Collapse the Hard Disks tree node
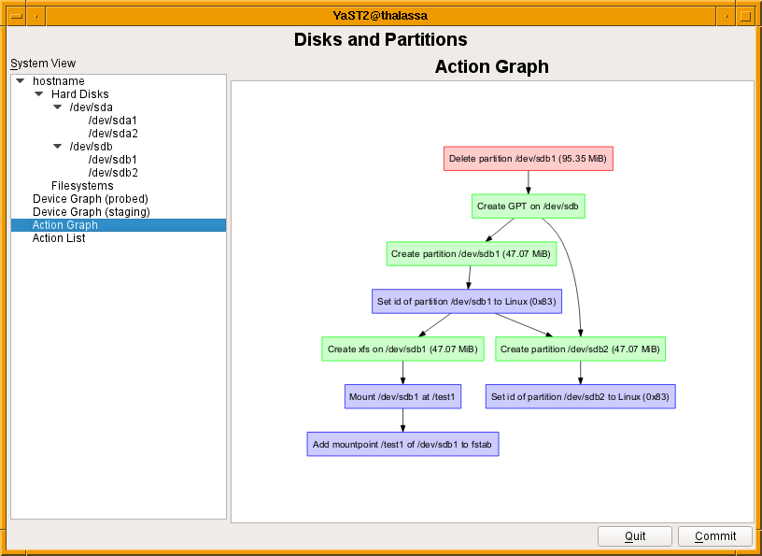Screen dimensions: 762x556 39,94
